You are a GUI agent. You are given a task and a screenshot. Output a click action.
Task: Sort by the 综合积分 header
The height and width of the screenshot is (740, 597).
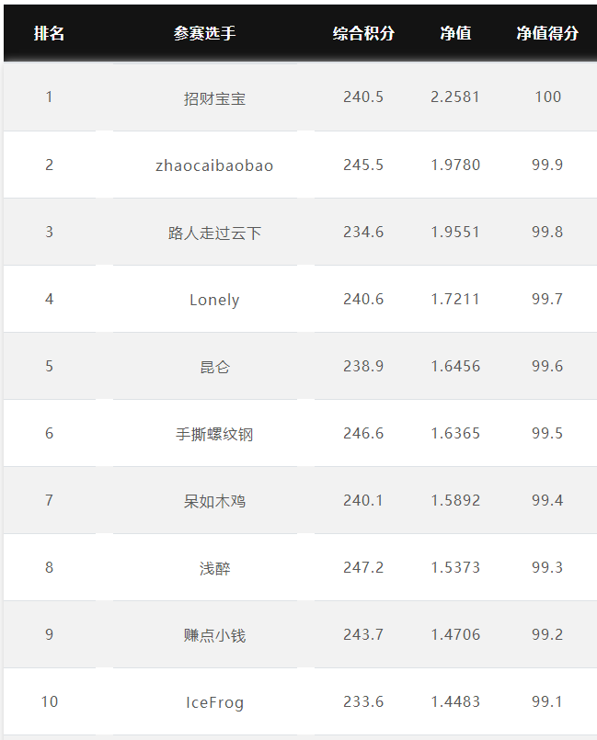point(363,33)
